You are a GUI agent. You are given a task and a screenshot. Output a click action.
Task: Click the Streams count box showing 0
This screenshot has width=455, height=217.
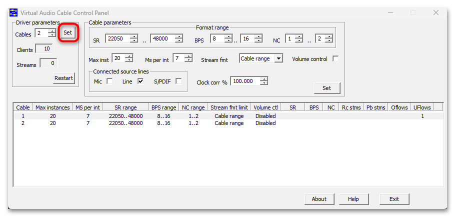click(x=48, y=63)
